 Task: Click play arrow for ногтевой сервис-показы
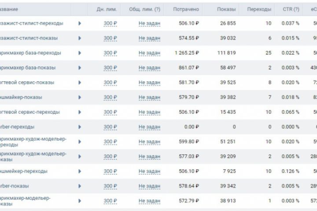point(80,83)
